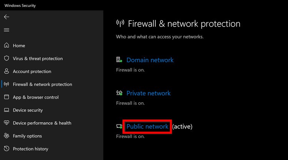Click the Family options people icon

click(x=7, y=136)
